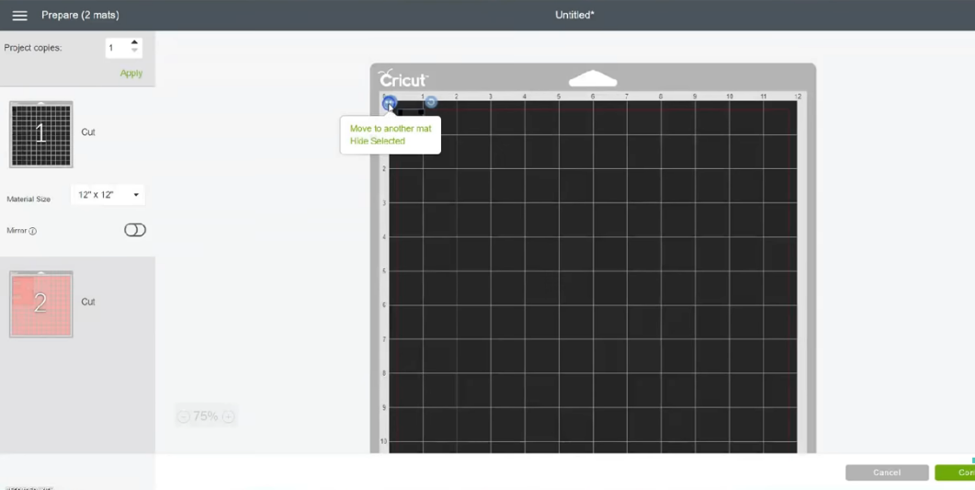The width and height of the screenshot is (975, 490).
Task: Open the Material Size dropdown
Action: coord(108,195)
